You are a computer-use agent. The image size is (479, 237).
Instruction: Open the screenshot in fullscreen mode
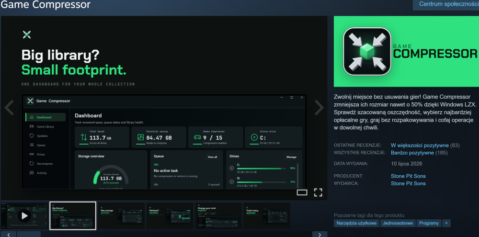click(x=319, y=192)
